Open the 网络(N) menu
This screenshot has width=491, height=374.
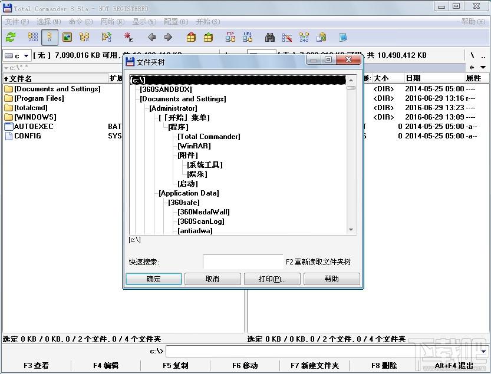(x=113, y=22)
